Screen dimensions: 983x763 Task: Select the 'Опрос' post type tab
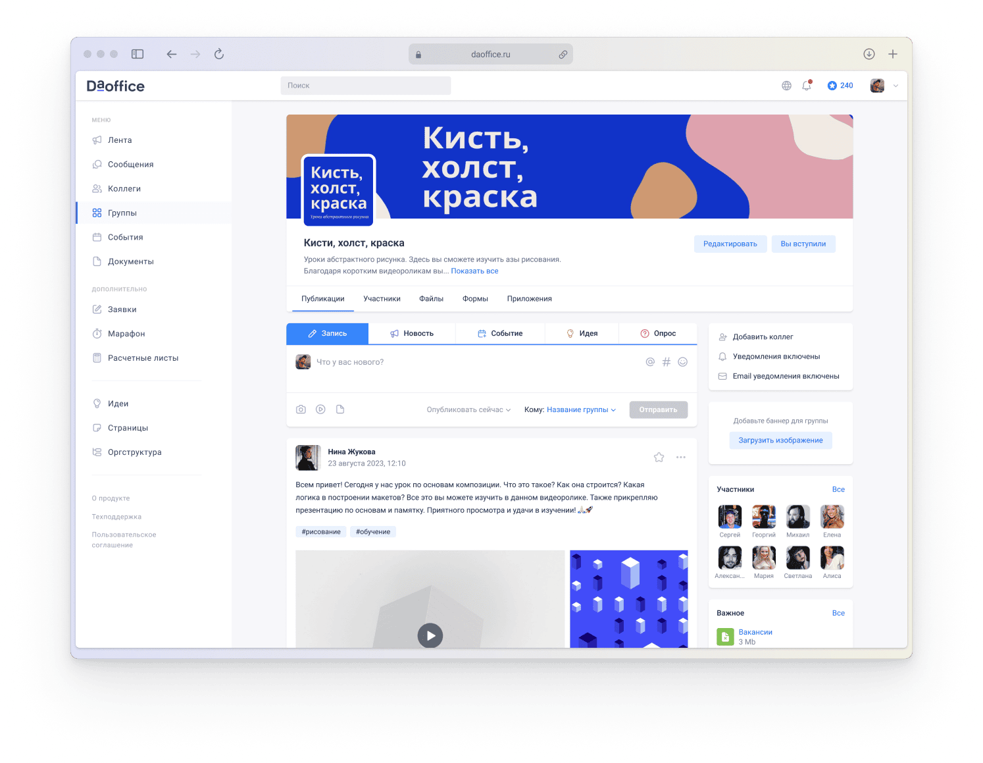[x=658, y=334]
